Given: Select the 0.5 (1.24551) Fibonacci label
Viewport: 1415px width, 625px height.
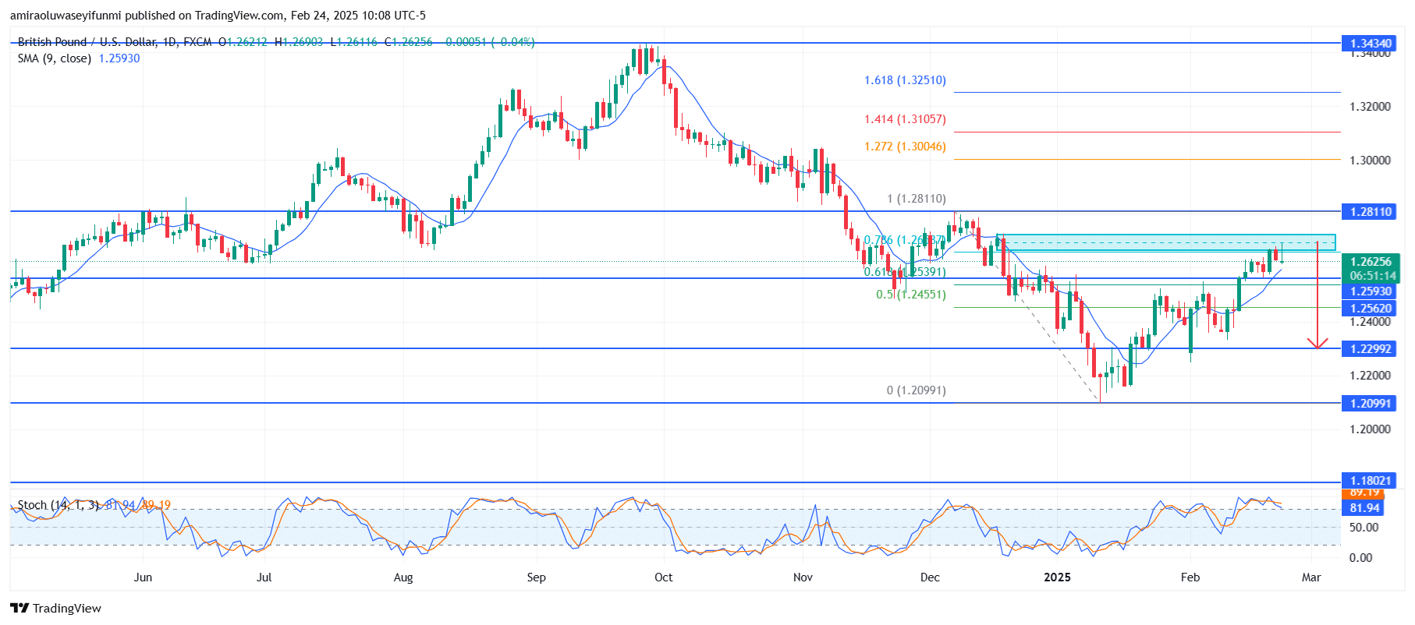Looking at the screenshot, I should [x=911, y=295].
